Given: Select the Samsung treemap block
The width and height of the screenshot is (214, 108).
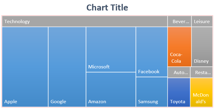Looking at the screenshot, I should click(152, 92).
